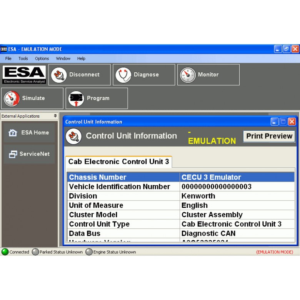Click the Cab Electronic Control Unit 3 value cell

pyautogui.click(x=237, y=224)
